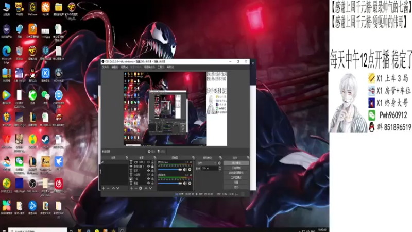
Task: Toggle visibility of the 广告 image source
Action: (148, 179)
